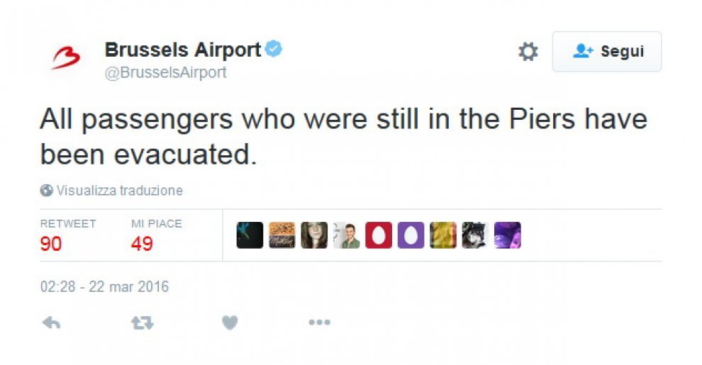702x365 pixels.
Task: Click the reply arrow icon
Action: [x=51, y=322]
